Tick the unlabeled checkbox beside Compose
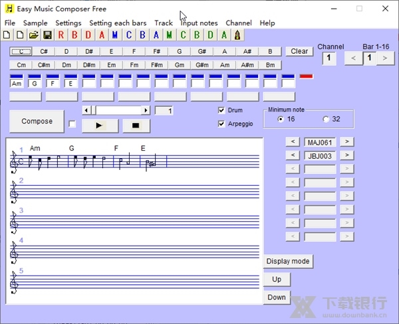Viewport: 399px width, 324px height. click(x=72, y=124)
